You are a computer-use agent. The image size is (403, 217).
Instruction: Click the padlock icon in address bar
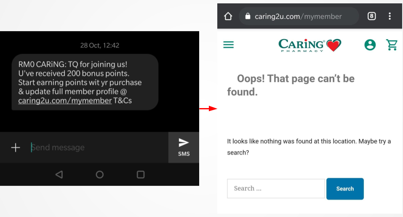pos(248,16)
